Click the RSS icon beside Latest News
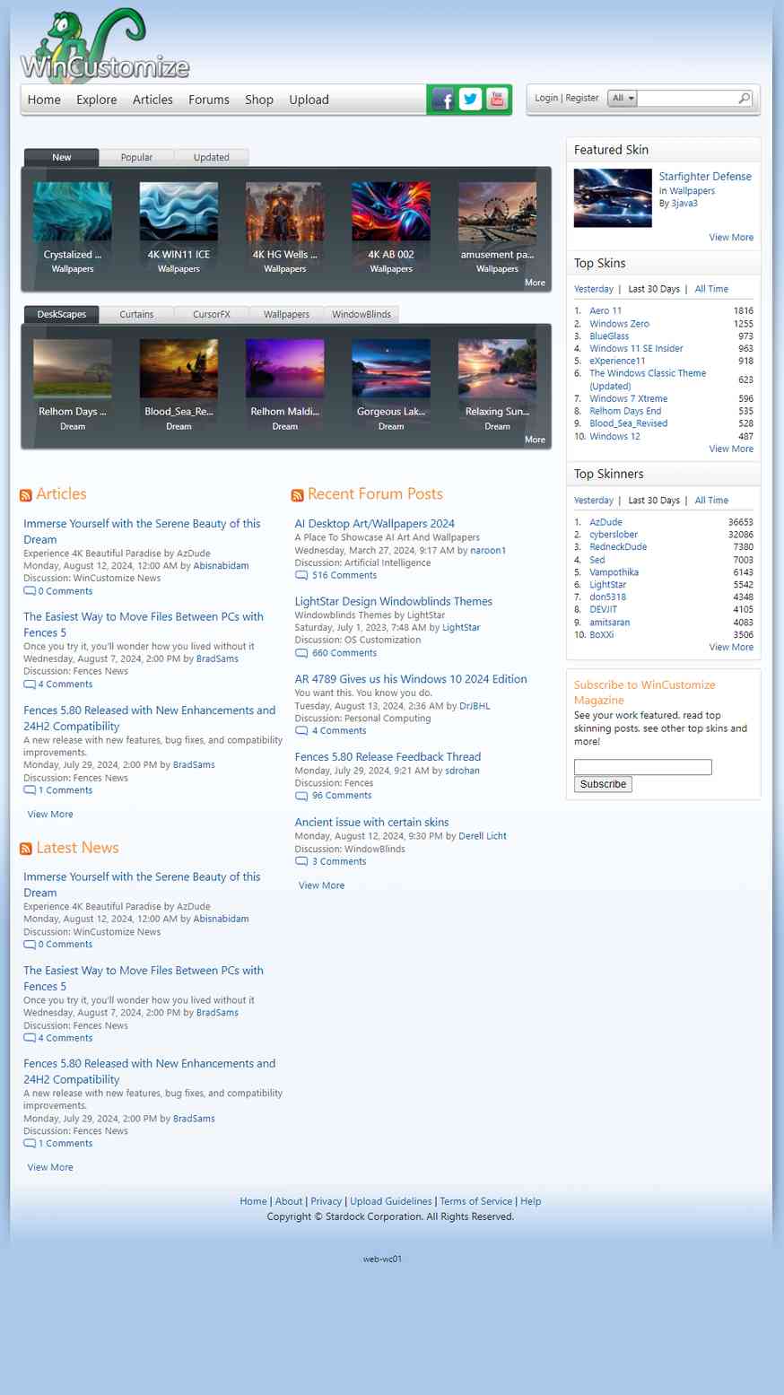Image resolution: width=784 pixels, height=1395 pixels. click(x=26, y=849)
